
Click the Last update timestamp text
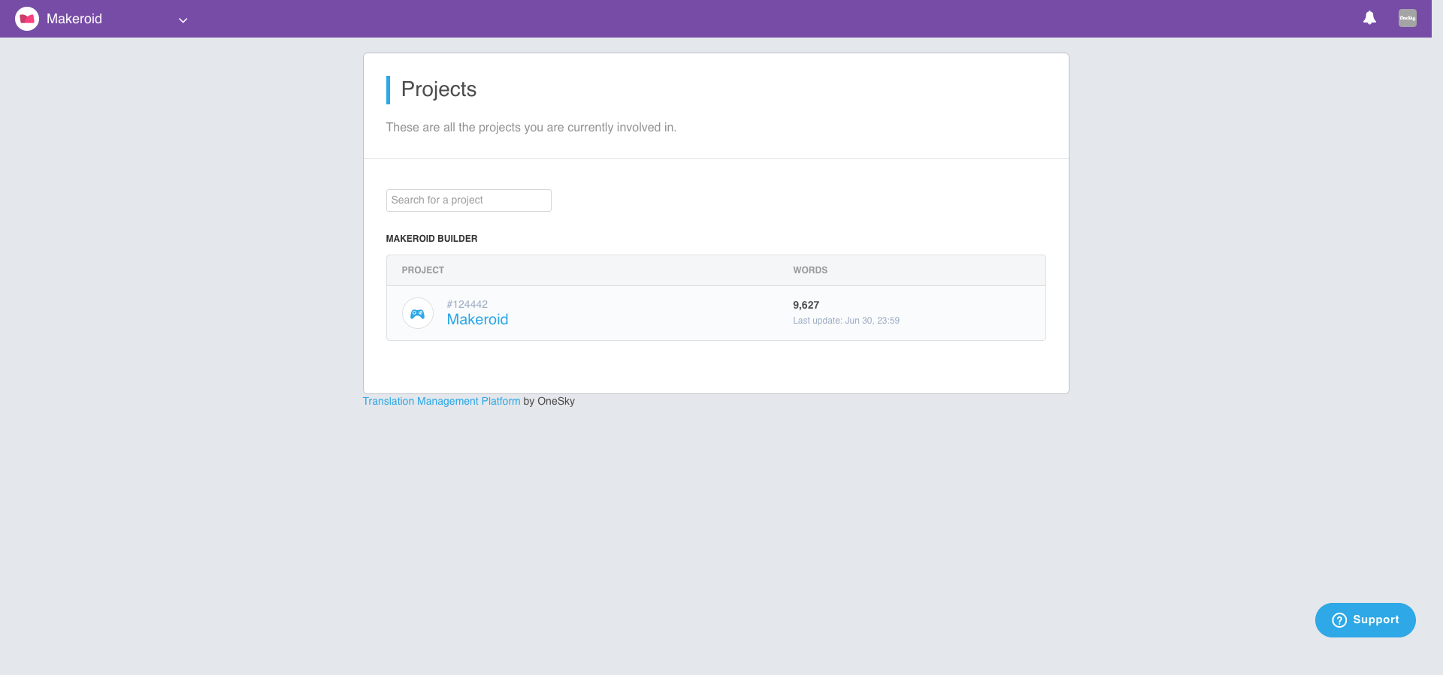(846, 321)
